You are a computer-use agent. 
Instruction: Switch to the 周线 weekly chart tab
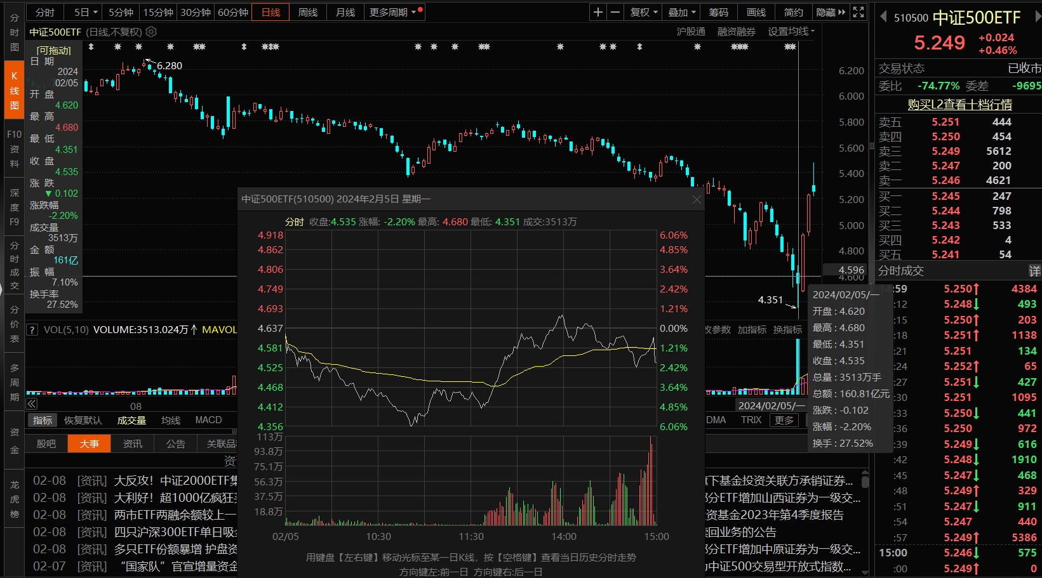point(308,12)
